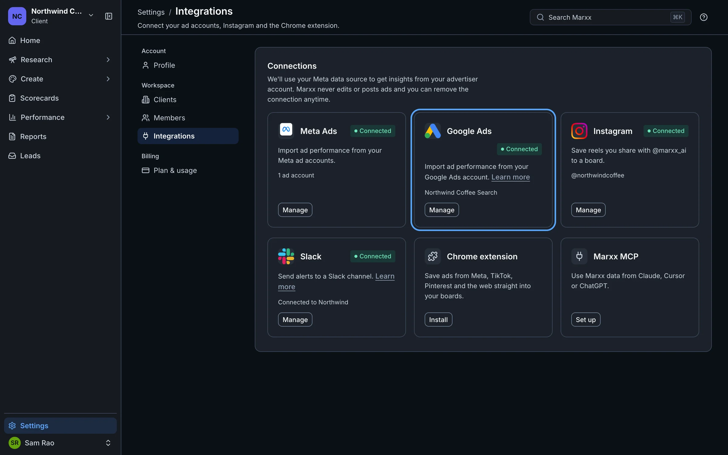Go to Home in the sidebar

tap(60, 40)
